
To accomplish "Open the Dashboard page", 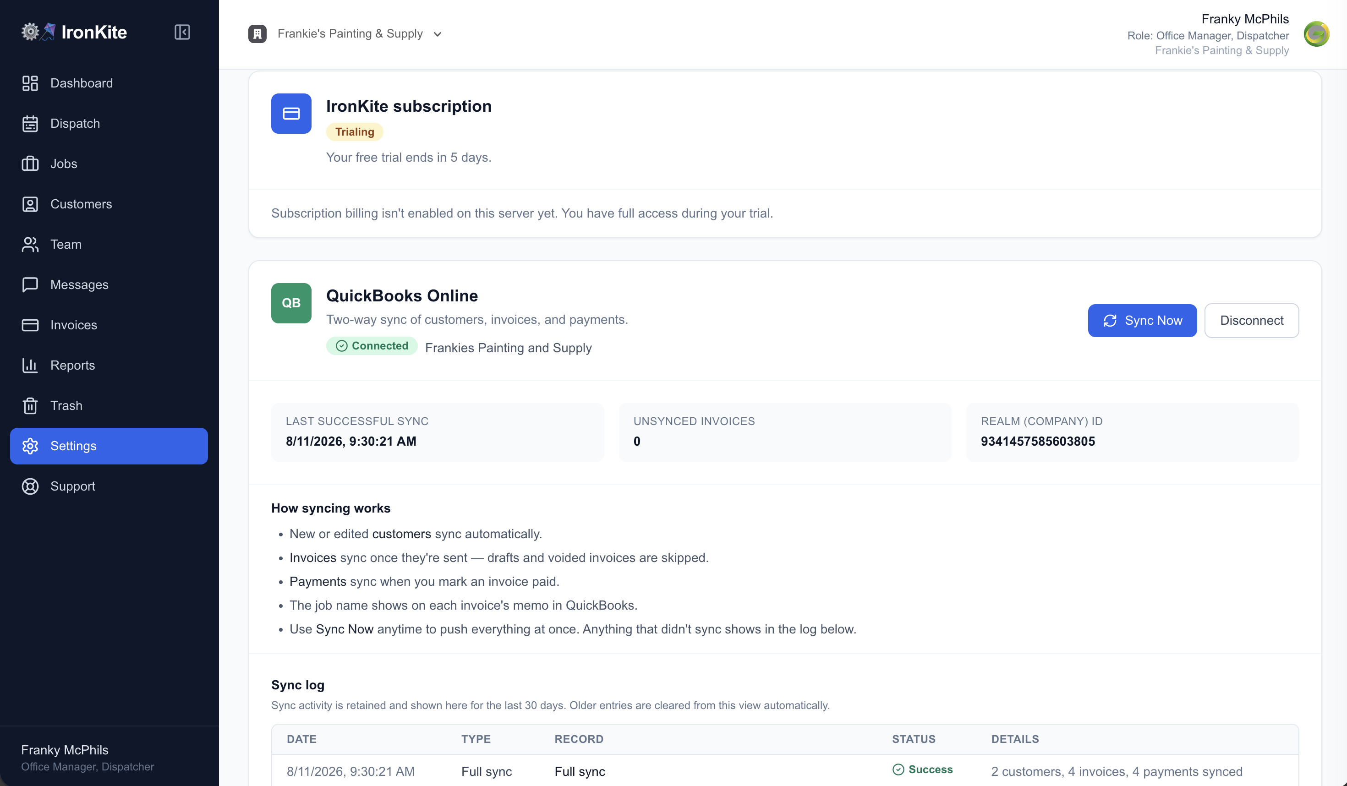I will pyautogui.click(x=109, y=83).
